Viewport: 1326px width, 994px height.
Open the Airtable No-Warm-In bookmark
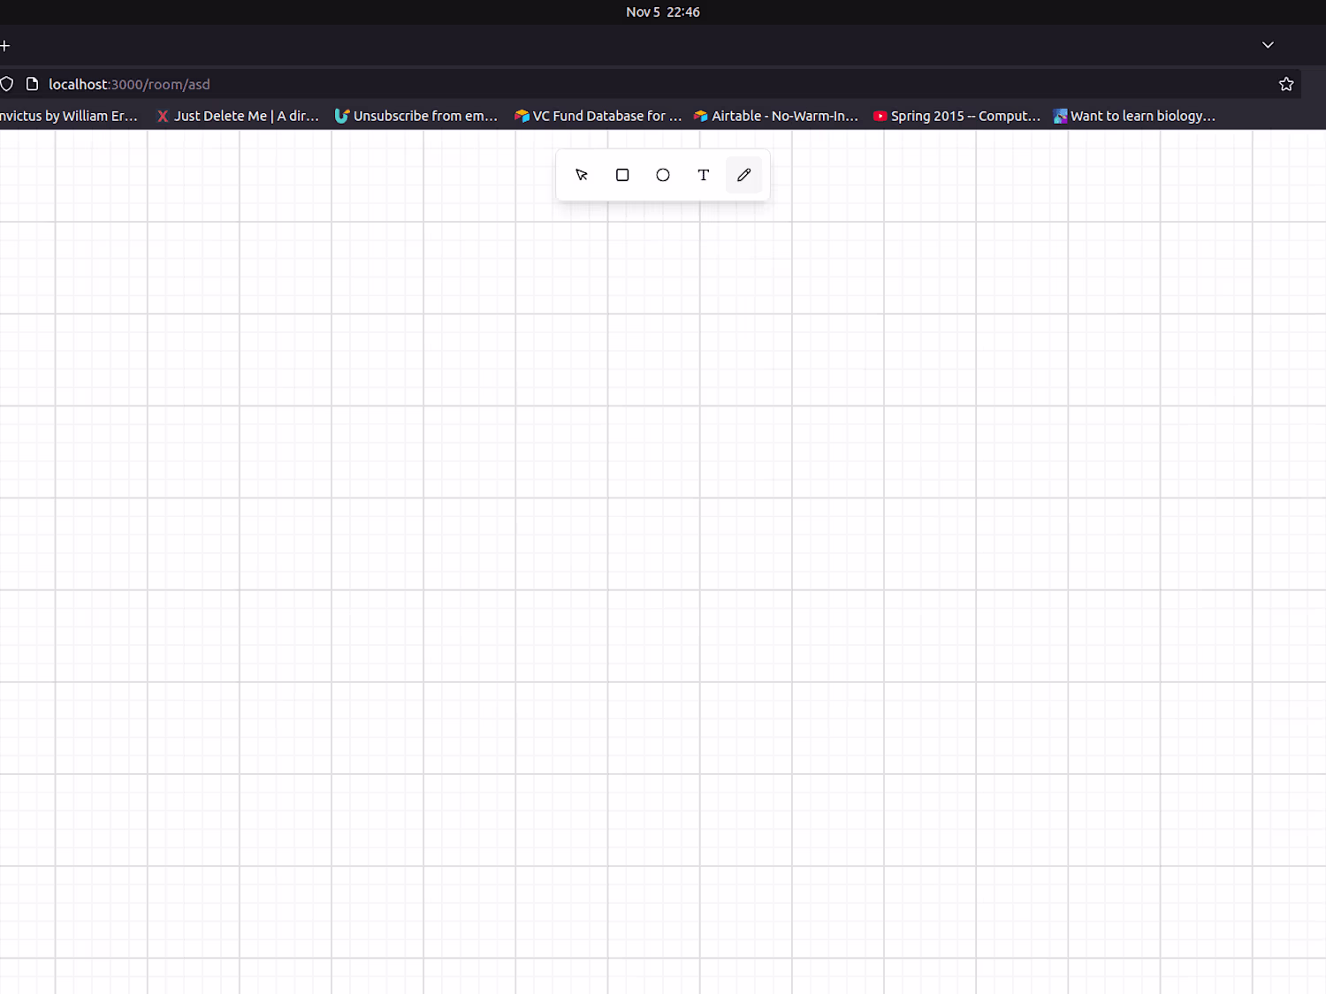(776, 116)
